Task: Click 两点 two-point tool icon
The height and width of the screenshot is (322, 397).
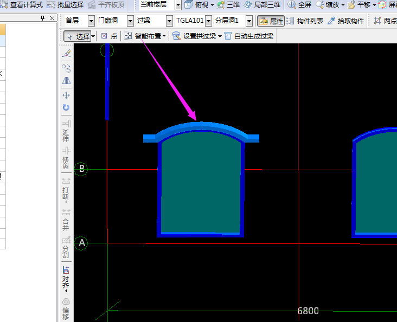Action: pos(377,21)
